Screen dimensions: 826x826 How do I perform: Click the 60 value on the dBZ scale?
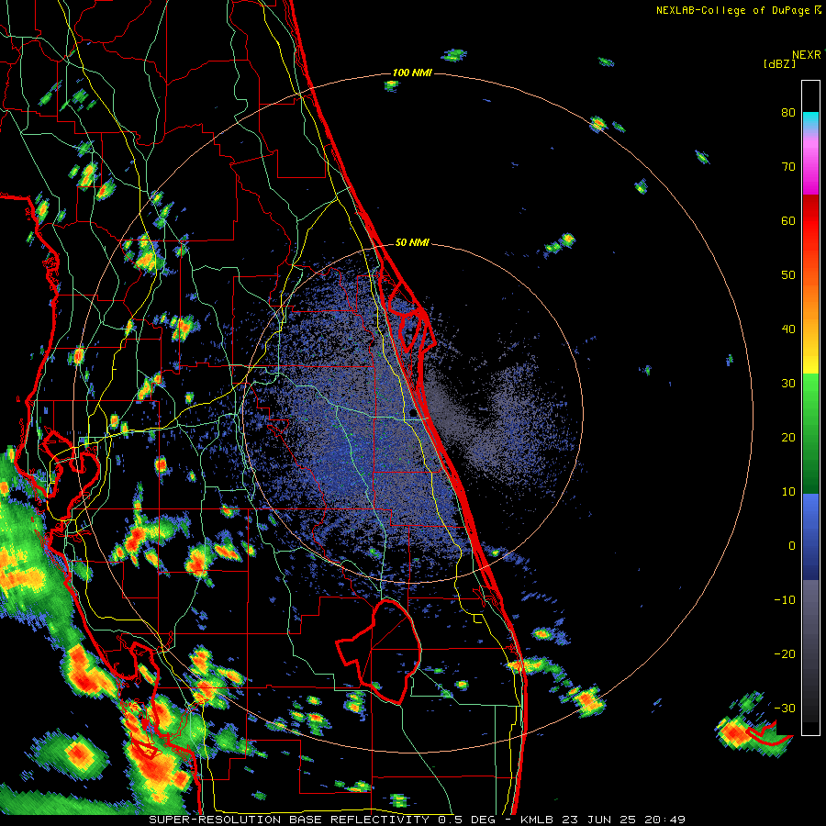[788, 220]
